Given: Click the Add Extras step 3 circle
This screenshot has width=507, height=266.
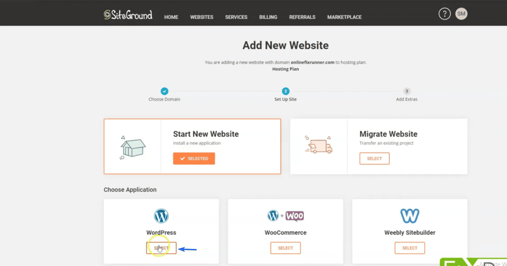Looking at the screenshot, I should point(407,91).
